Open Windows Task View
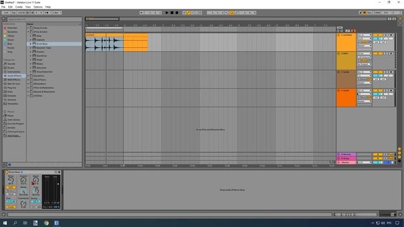Viewport: 404px width, 227px height. tap(25, 223)
